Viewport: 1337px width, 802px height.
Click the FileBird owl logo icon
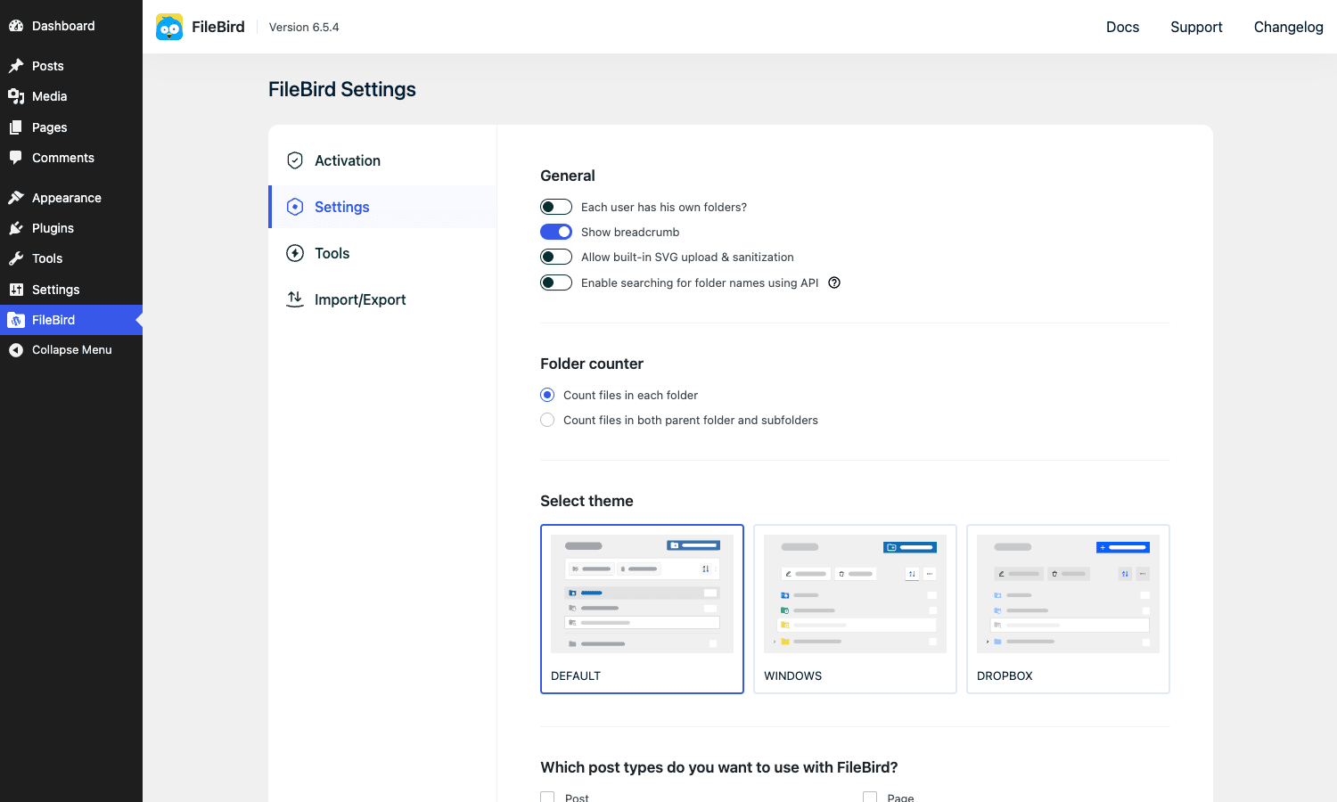pos(169,27)
